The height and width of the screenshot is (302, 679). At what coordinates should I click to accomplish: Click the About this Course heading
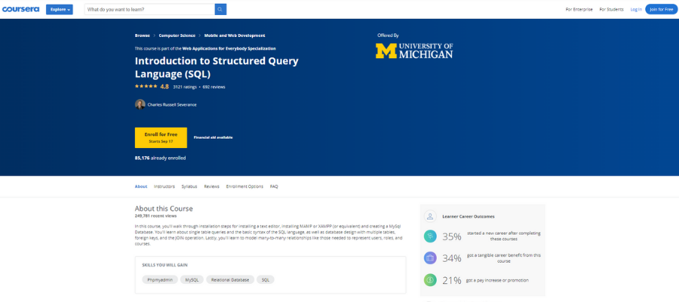(x=164, y=208)
